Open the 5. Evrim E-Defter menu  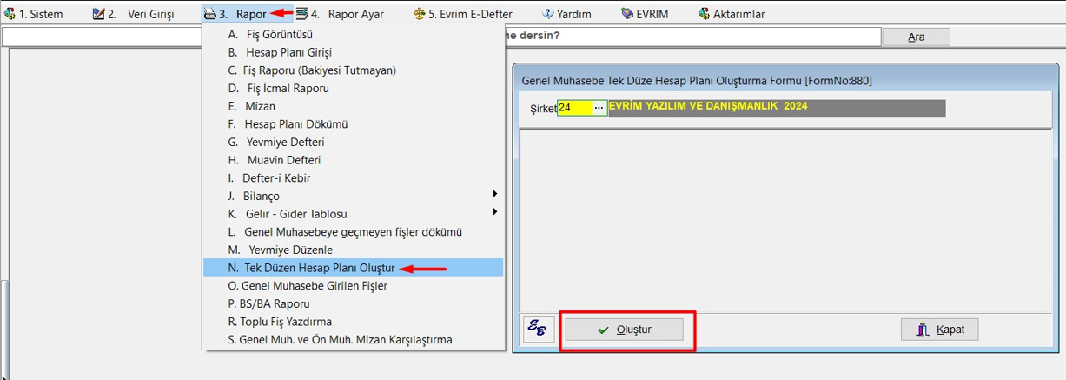(463, 14)
